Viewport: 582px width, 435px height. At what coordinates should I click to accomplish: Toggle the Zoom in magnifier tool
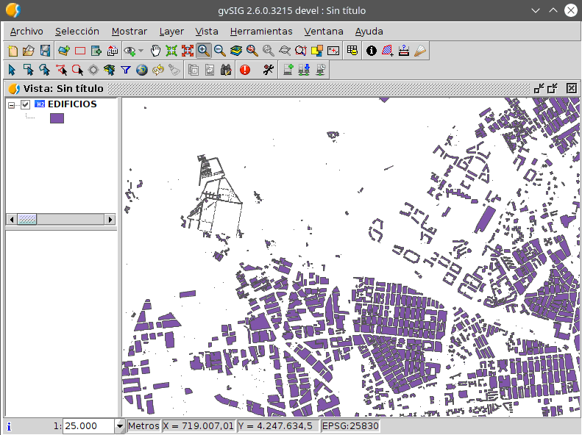(x=204, y=51)
